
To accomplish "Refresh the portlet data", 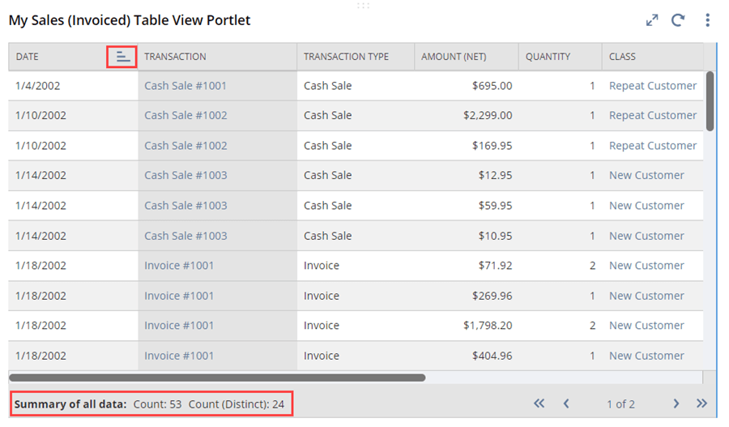I will click(x=678, y=20).
